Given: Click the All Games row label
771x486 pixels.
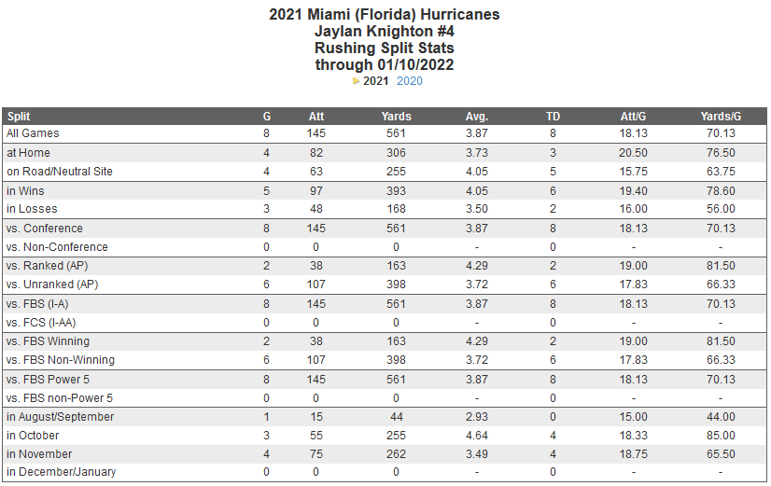Looking at the screenshot, I should (x=33, y=134).
